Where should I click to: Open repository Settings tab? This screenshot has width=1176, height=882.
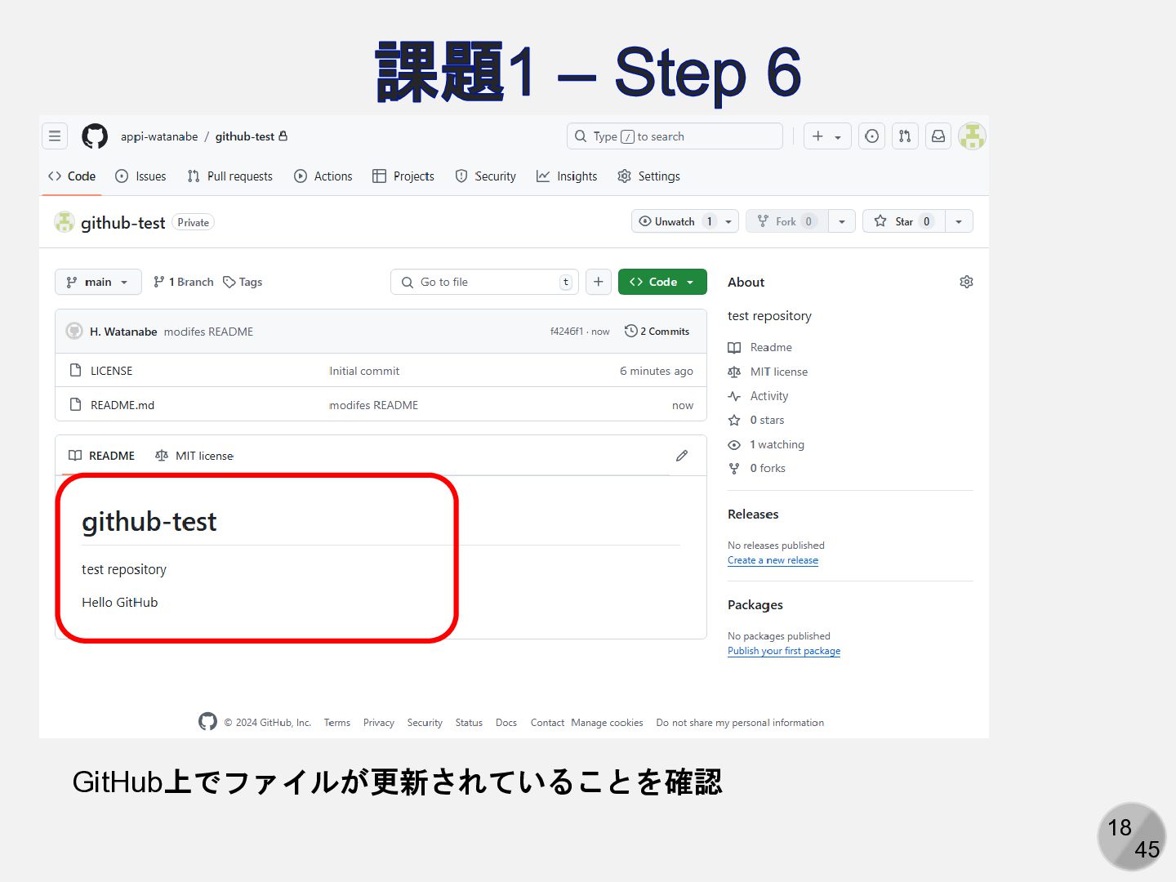coord(649,176)
